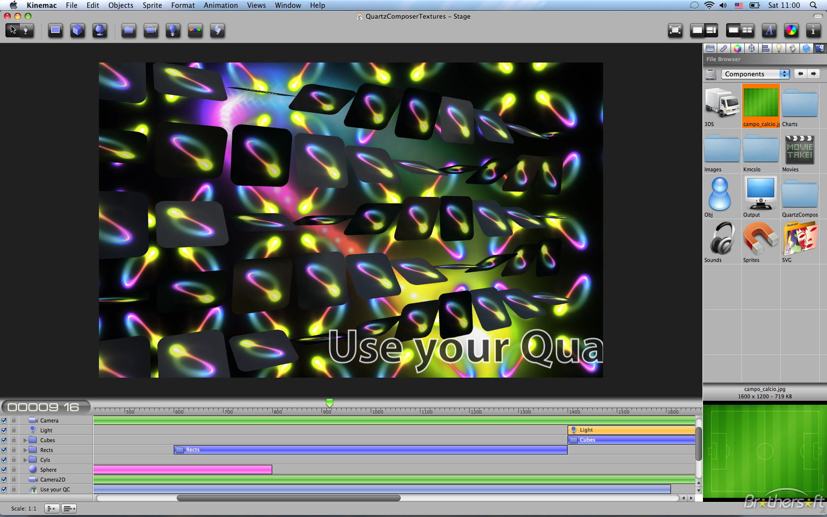Toggle visibility checkbox for Camera2D track
827x517 pixels.
tap(4, 480)
